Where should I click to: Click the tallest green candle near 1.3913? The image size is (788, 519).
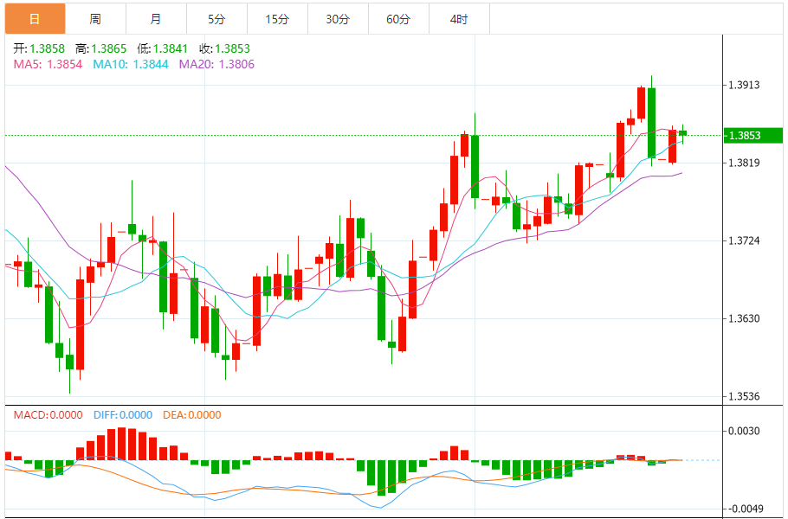point(651,123)
